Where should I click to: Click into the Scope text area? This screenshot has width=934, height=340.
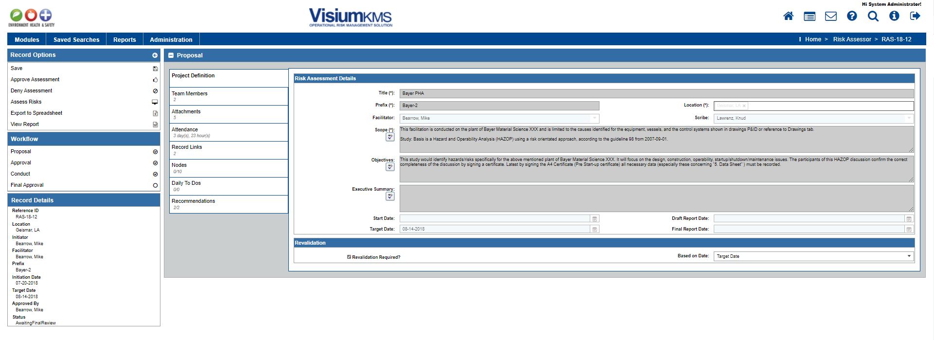pyautogui.click(x=656, y=140)
